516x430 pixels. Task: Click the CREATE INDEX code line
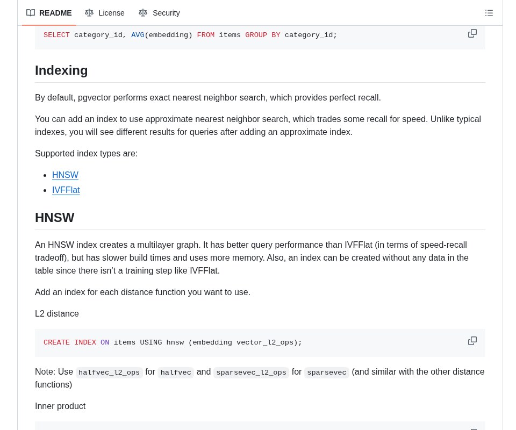click(173, 342)
